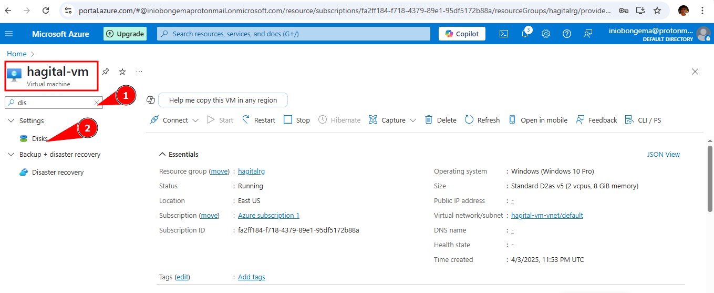Open the portal settings gear
Viewport: 714px width, 293px height.
(546, 34)
